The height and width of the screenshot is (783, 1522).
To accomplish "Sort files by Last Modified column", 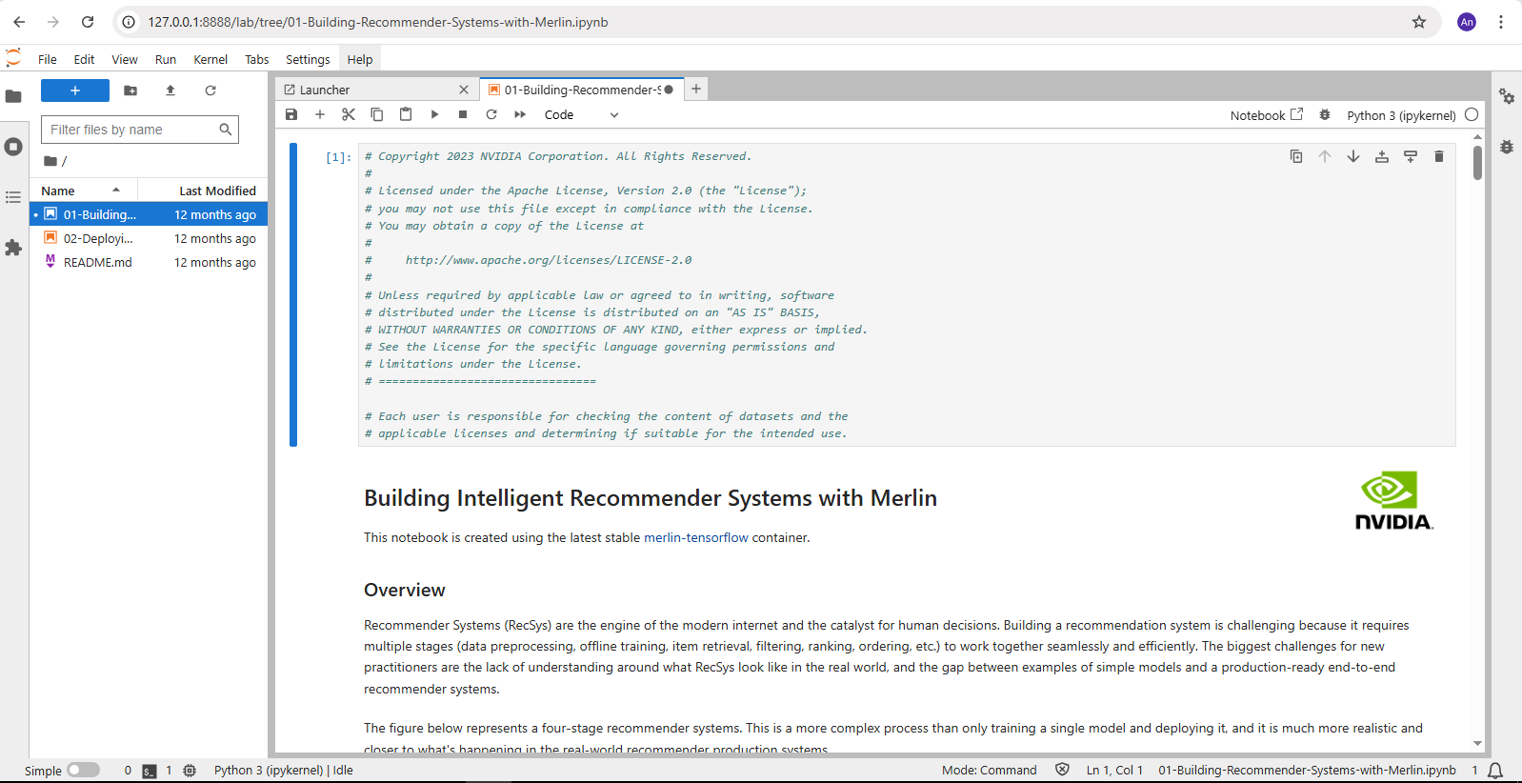I will tap(204, 191).
